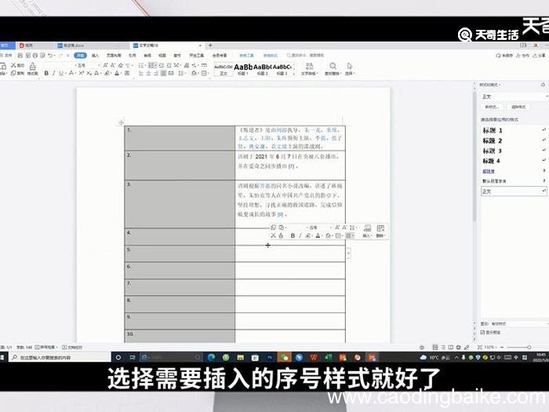Image resolution: width=549 pixels, height=412 pixels.
Task: Click the Cut scissors icon
Action: [13, 65]
